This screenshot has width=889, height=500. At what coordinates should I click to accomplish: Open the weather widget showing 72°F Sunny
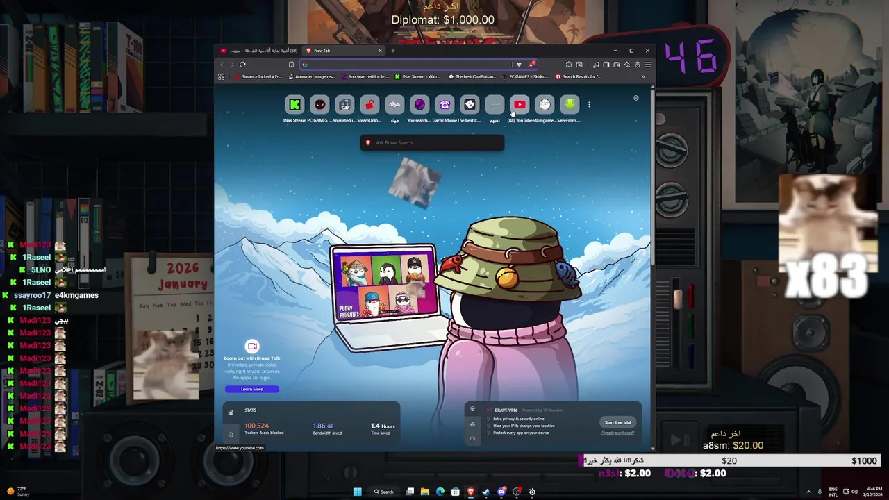[17, 492]
